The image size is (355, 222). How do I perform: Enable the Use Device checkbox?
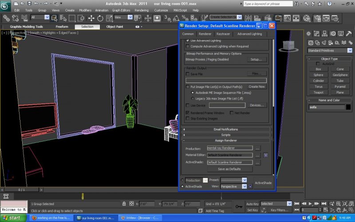tap(187, 105)
